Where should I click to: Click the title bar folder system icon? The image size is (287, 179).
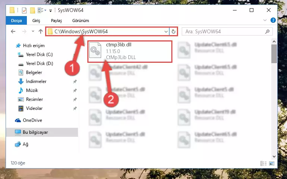[x=12, y=10]
